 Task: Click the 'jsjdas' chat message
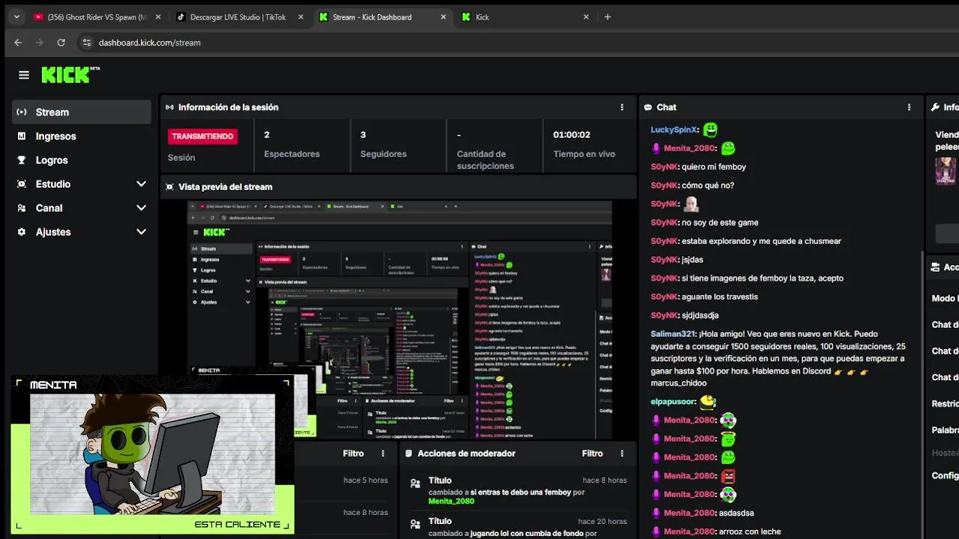click(x=692, y=260)
